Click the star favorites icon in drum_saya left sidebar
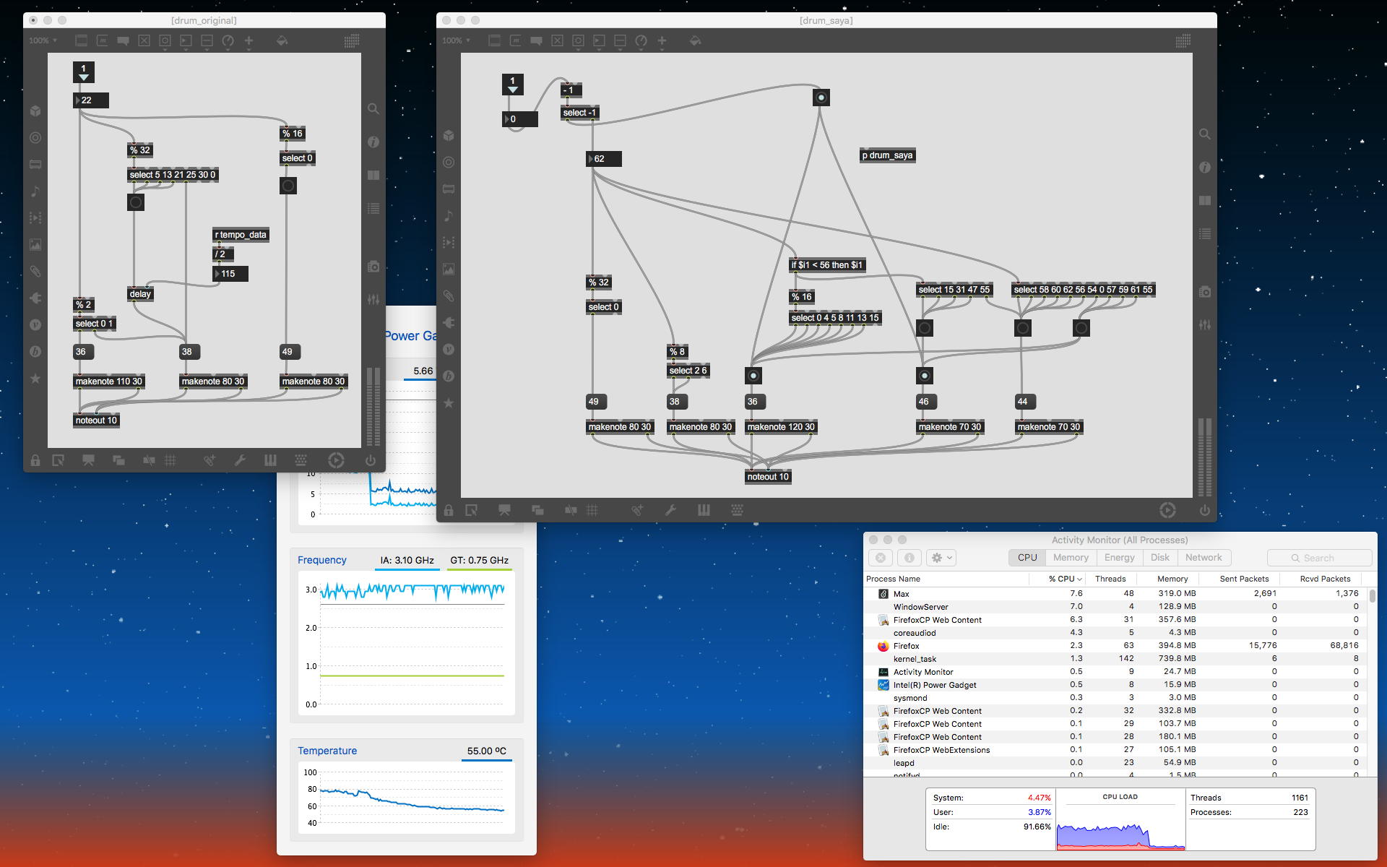This screenshot has height=867, width=1387. 449,403
